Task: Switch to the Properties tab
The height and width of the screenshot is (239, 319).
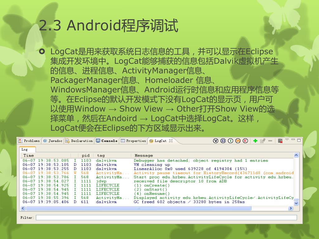Action: 133,141
